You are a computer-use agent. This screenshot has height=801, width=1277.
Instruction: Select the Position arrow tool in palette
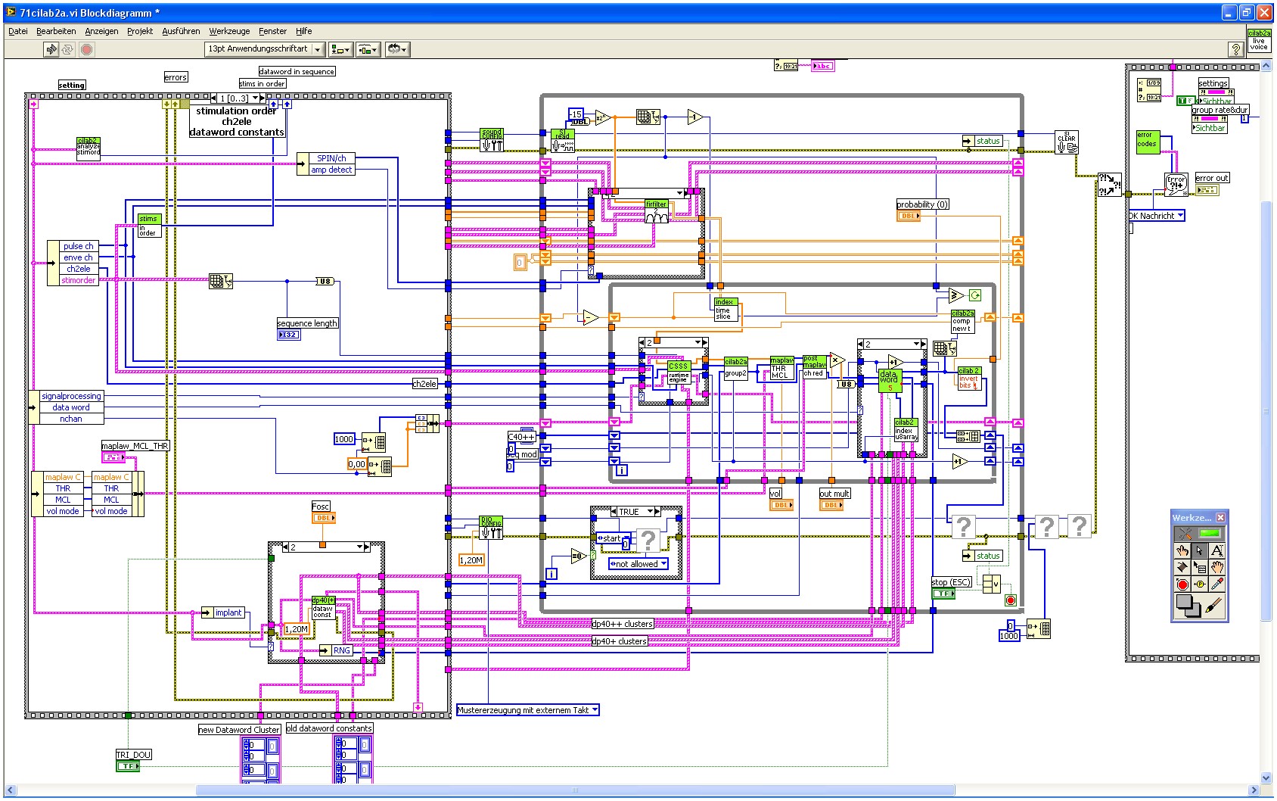(x=1200, y=550)
